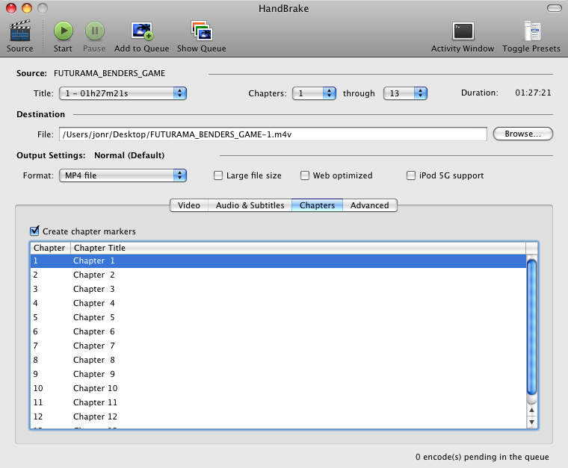Viewport: 568px width, 468px height.
Task: Click the toolbar hide pill button in title bar
Action: [555, 8]
